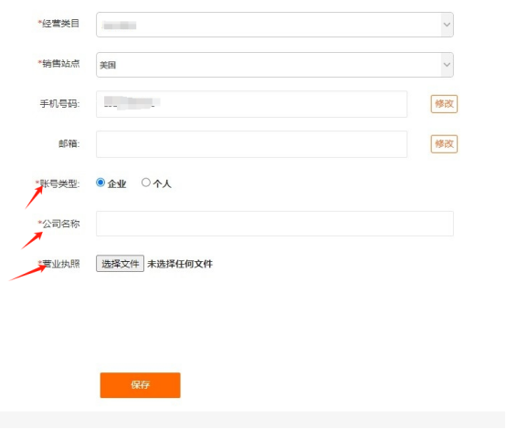Click the chevron arrow of 经营类目 dropdown

point(447,25)
